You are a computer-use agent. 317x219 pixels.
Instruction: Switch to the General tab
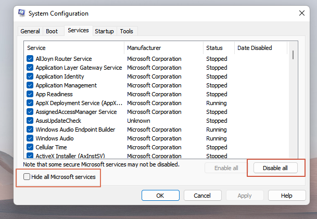click(x=30, y=31)
